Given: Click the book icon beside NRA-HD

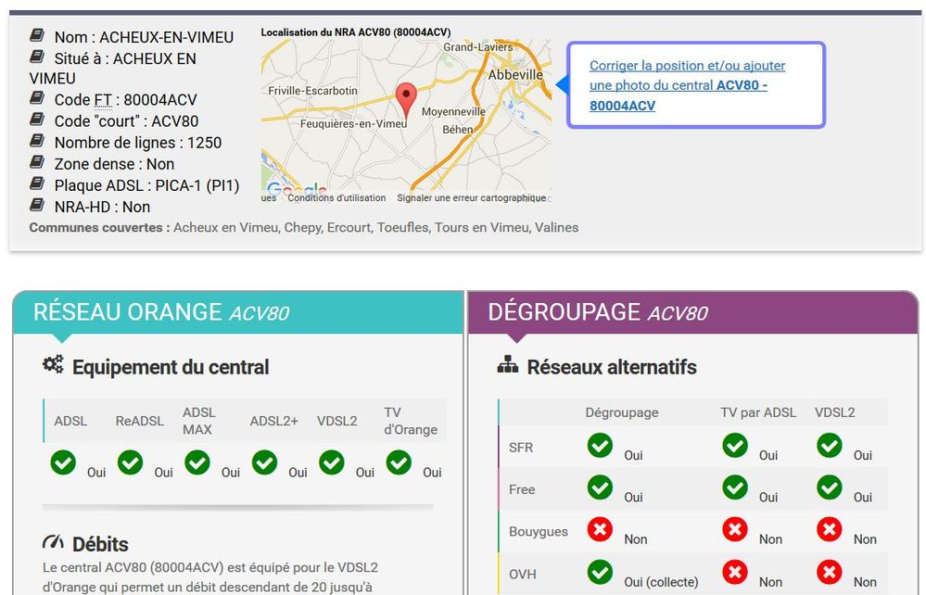Looking at the screenshot, I should pyautogui.click(x=37, y=205).
